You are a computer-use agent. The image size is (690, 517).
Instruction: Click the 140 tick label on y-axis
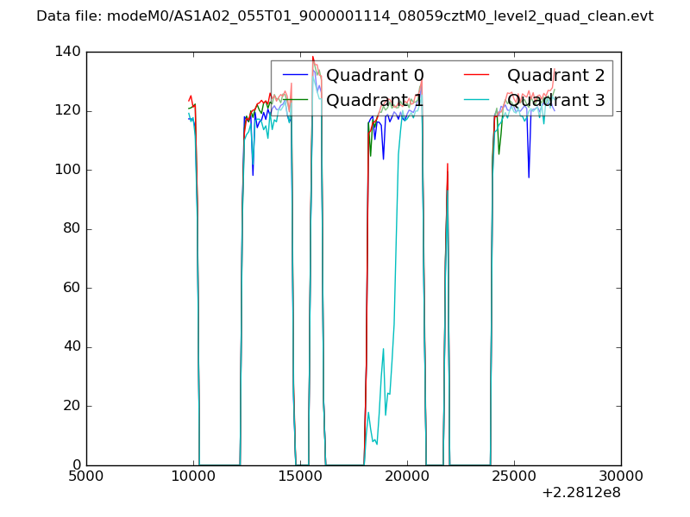click(x=66, y=52)
